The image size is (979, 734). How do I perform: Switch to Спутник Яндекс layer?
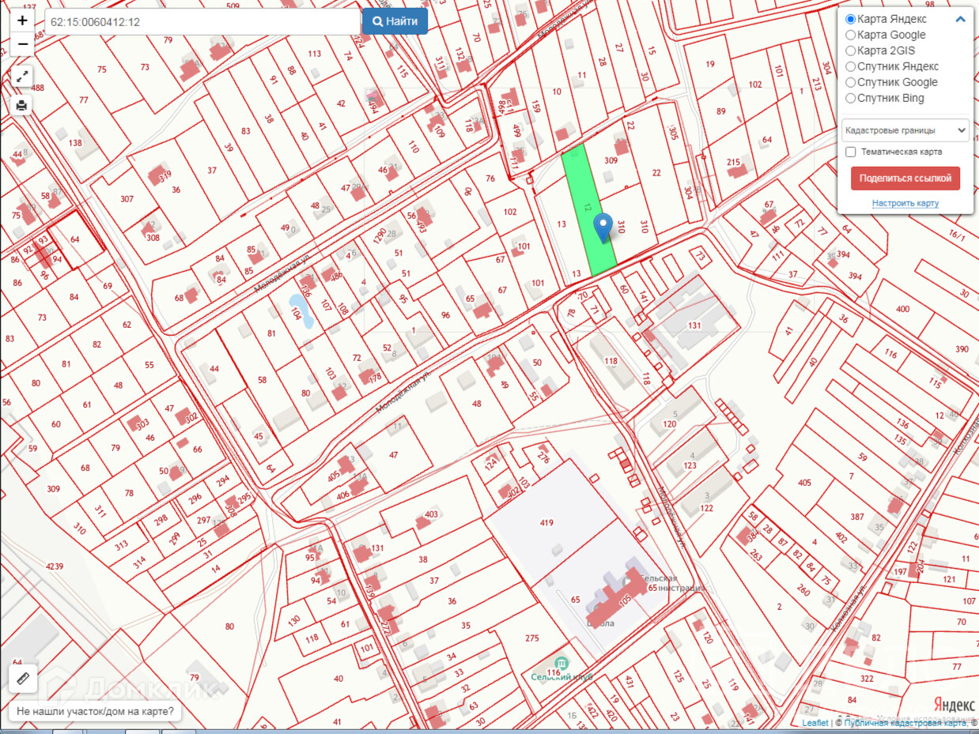851,66
